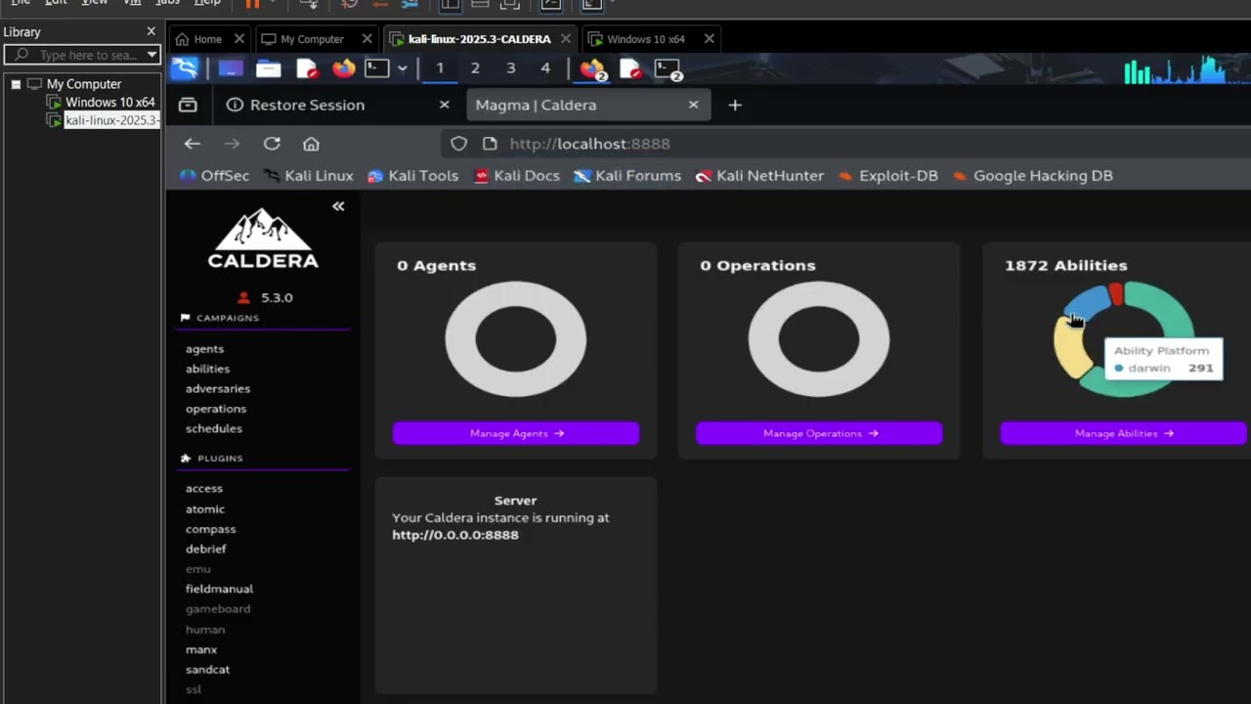This screenshot has height=704, width=1251.
Task: Open OffSec bookmark
Action: point(214,176)
